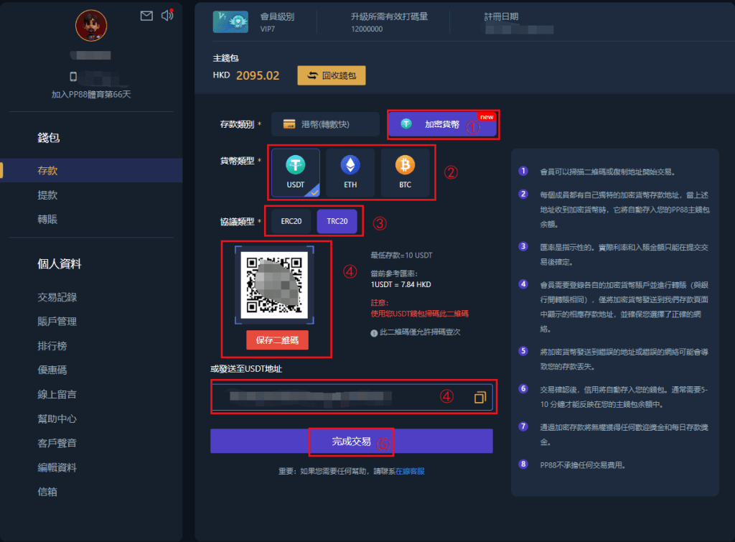
Task: Click the deposit QR code image
Action: pos(274,285)
